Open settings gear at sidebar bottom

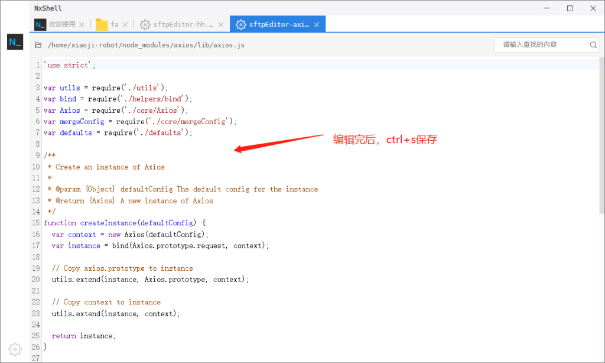click(15, 349)
